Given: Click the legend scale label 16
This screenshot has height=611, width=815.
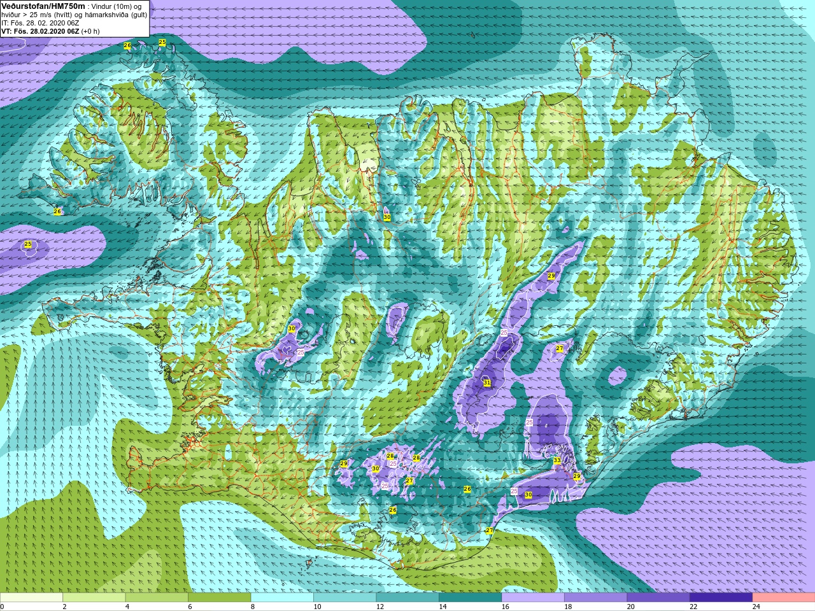Looking at the screenshot, I should (x=506, y=607).
